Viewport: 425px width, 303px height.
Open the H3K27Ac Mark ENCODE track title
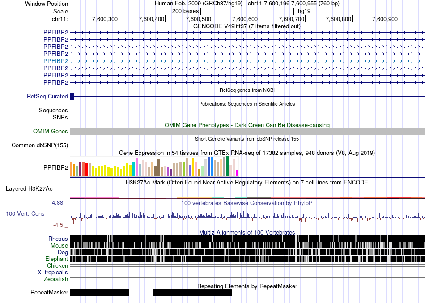tap(247, 183)
